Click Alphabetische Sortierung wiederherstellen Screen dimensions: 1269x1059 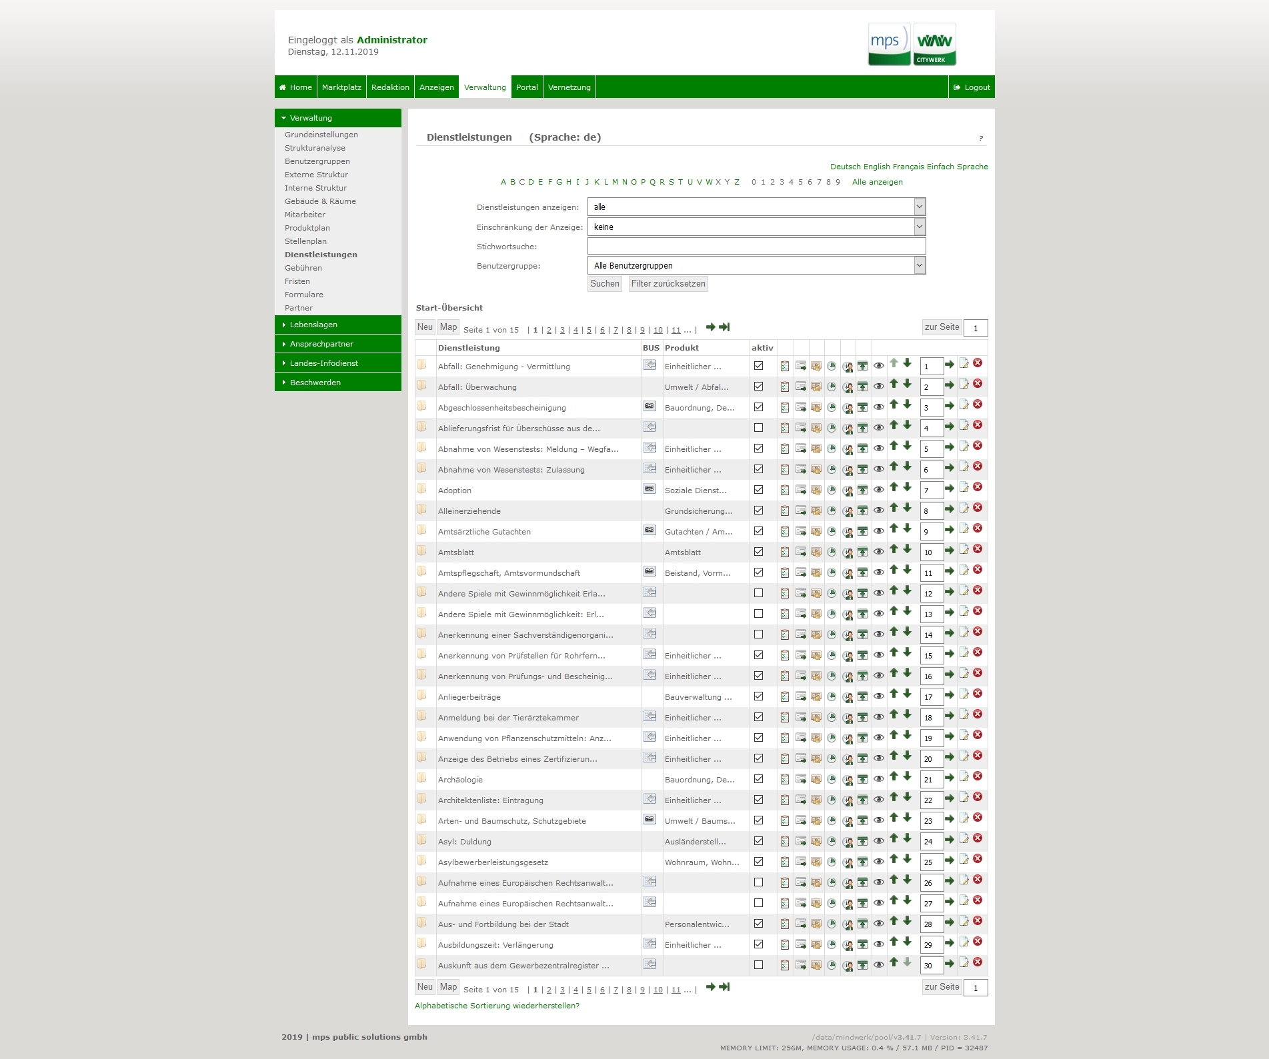(x=497, y=1006)
